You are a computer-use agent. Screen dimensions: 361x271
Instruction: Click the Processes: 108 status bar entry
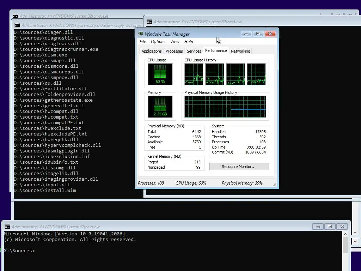click(x=151, y=183)
